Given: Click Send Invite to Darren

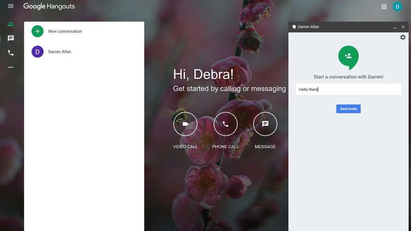Looking at the screenshot, I should [x=348, y=109].
